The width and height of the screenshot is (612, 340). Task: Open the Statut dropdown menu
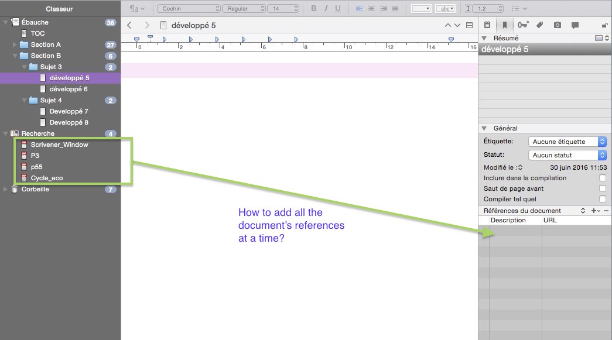[567, 155]
